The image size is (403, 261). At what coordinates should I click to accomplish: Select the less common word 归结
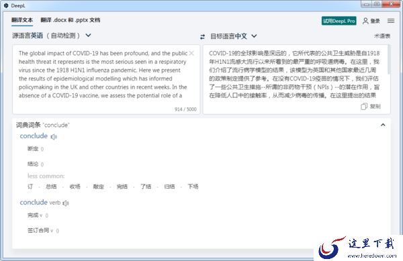[169, 187]
